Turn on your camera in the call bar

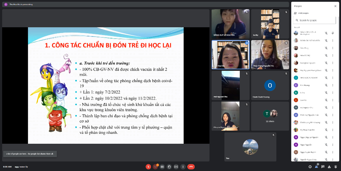pos(155,166)
